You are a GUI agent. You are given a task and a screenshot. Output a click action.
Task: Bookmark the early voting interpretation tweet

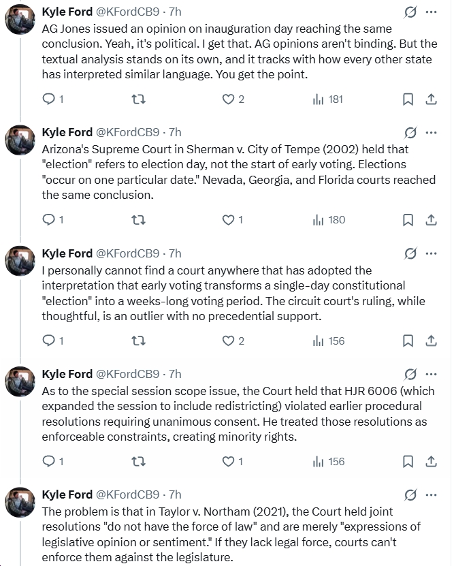(x=408, y=341)
